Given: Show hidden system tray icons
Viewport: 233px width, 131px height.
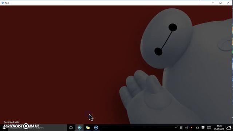Looking at the screenshot, I should [x=175, y=128].
